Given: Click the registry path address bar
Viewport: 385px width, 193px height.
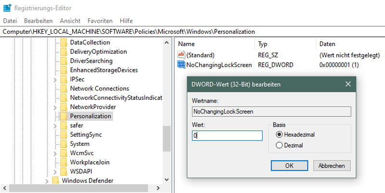Looking at the screenshot, I should [x=192, y=32].
